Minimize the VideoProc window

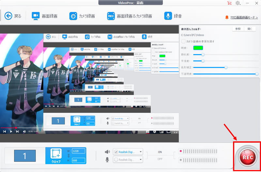pos(248,3)
